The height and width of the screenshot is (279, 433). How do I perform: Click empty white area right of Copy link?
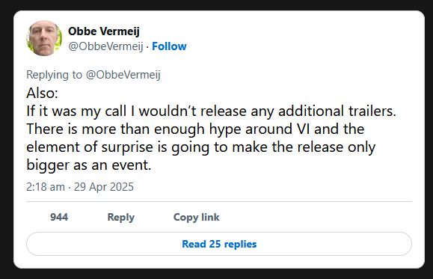tap(315, 218)
